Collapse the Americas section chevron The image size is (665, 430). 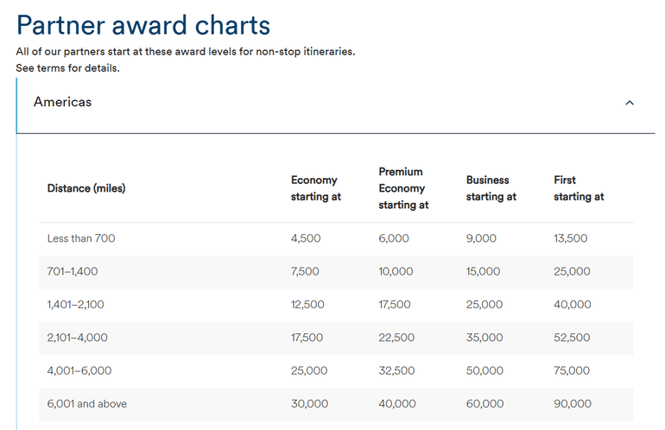(630, 103)
